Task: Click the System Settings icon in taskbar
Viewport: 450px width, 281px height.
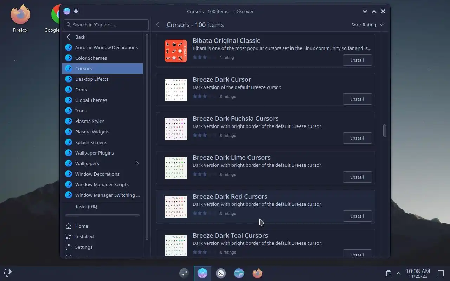Action: click(x=184, y=273)
